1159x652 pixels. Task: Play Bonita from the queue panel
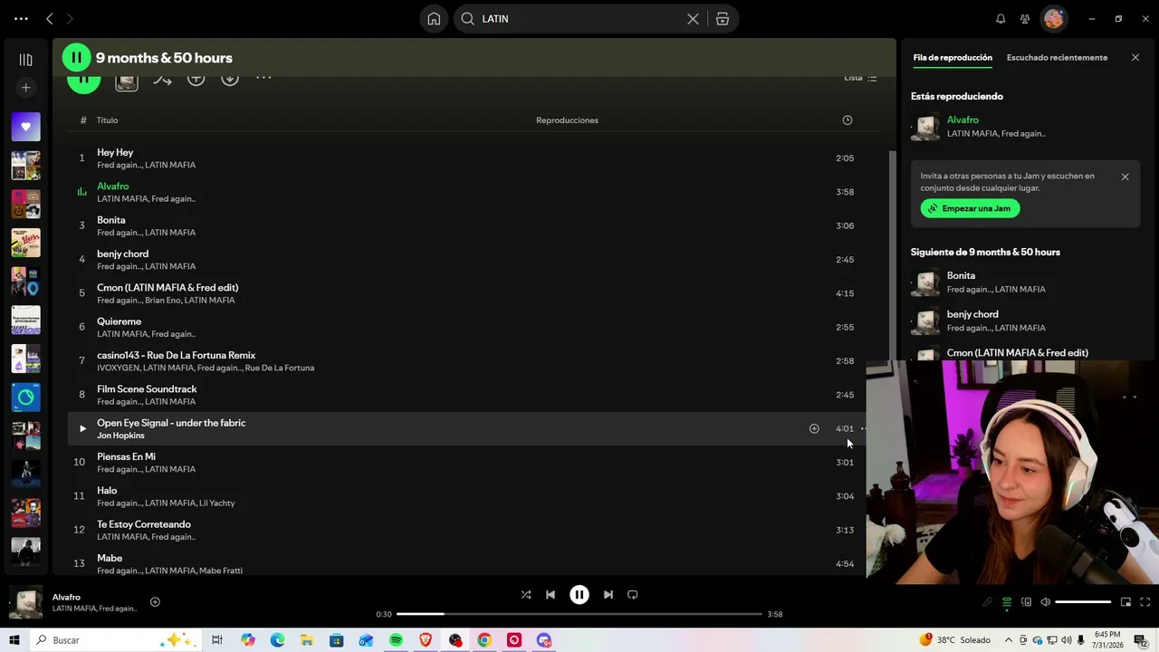925,283
